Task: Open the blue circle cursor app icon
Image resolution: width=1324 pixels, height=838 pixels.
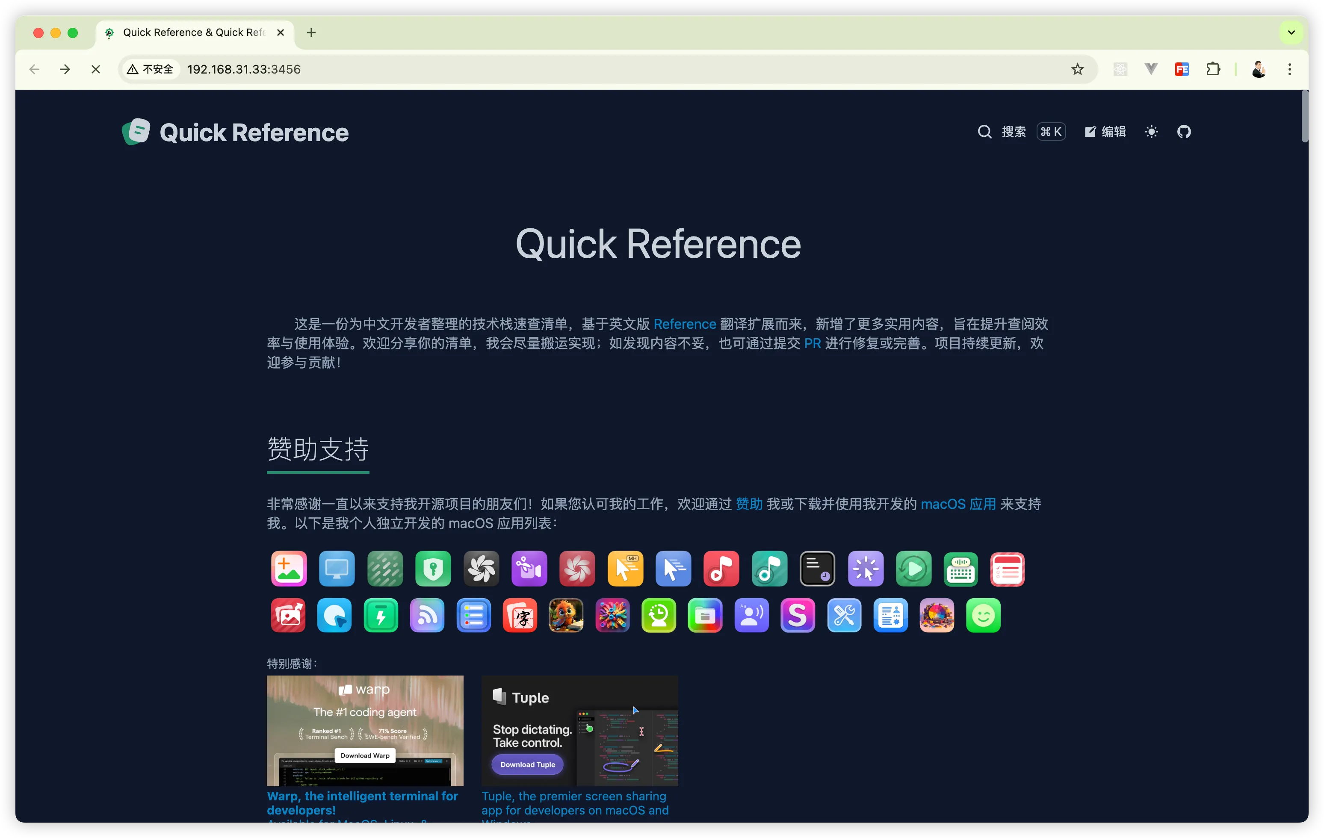Action: (x=334, y=615)
